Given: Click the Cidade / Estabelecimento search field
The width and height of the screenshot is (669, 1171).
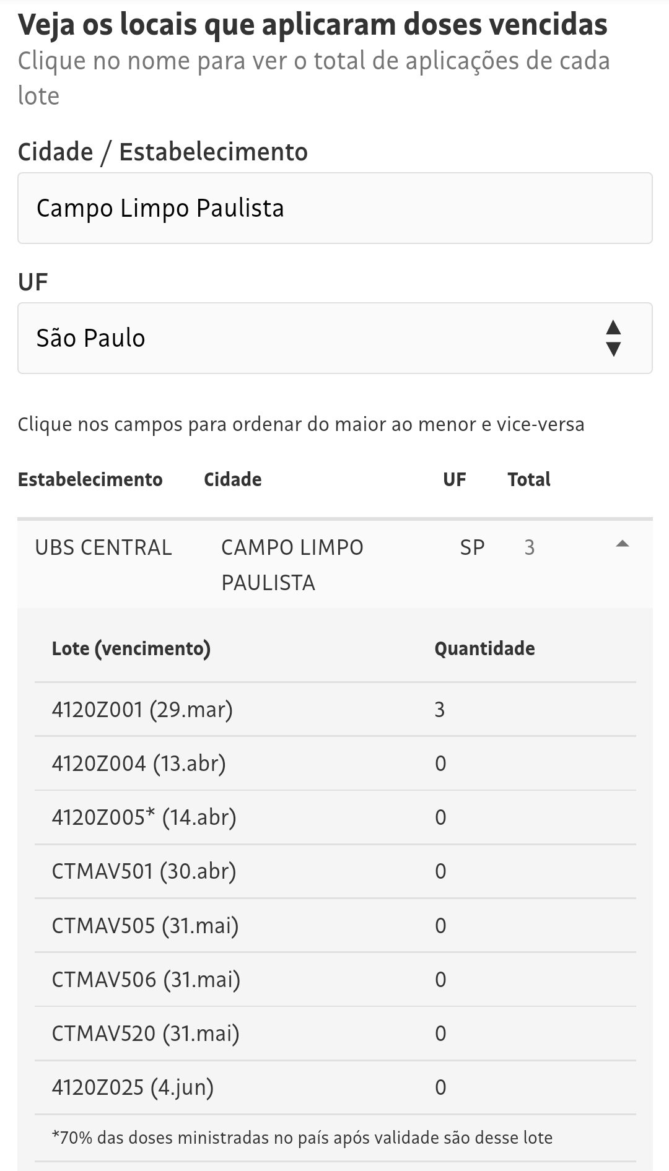Looking at the screenshot, I should (x=334, y=208).
